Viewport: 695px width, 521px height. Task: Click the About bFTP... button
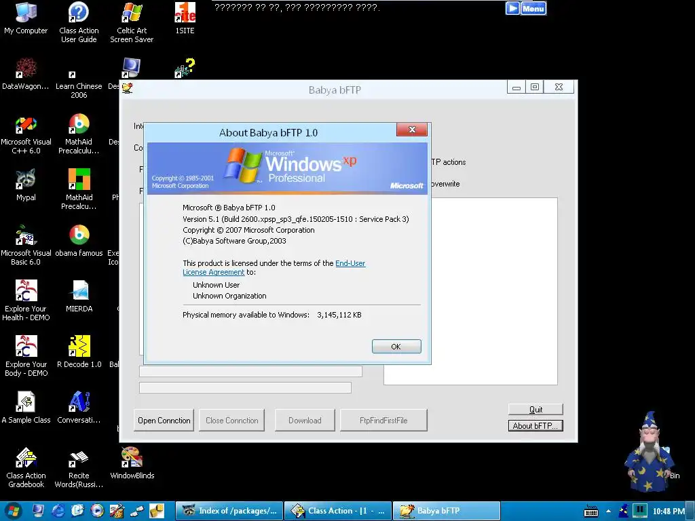point(536,426)
